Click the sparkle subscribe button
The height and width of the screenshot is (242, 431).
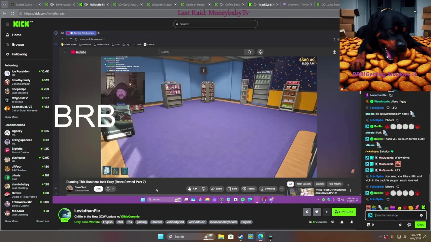click(x=326, y=212)
